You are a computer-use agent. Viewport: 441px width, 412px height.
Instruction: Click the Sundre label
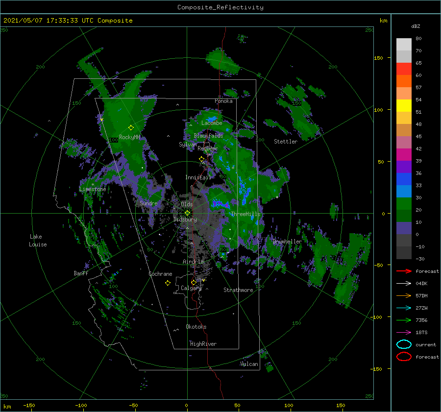pyautogui.click(x=148, y=203)
